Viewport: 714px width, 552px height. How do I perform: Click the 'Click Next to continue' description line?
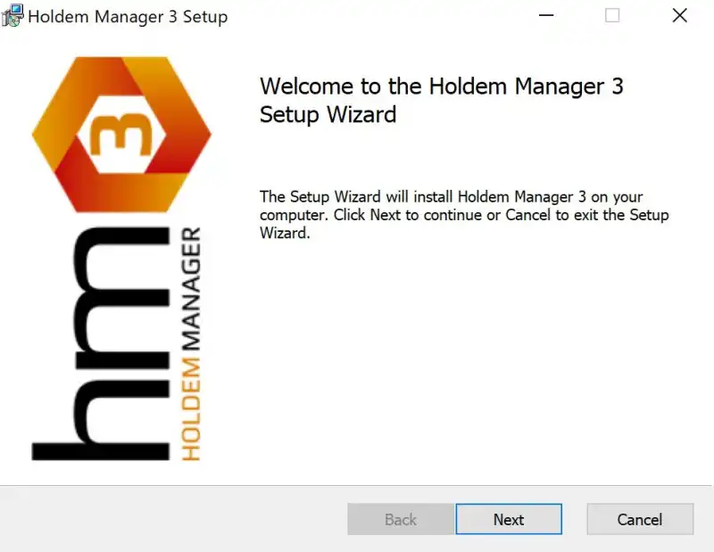[x=464, y=215]
